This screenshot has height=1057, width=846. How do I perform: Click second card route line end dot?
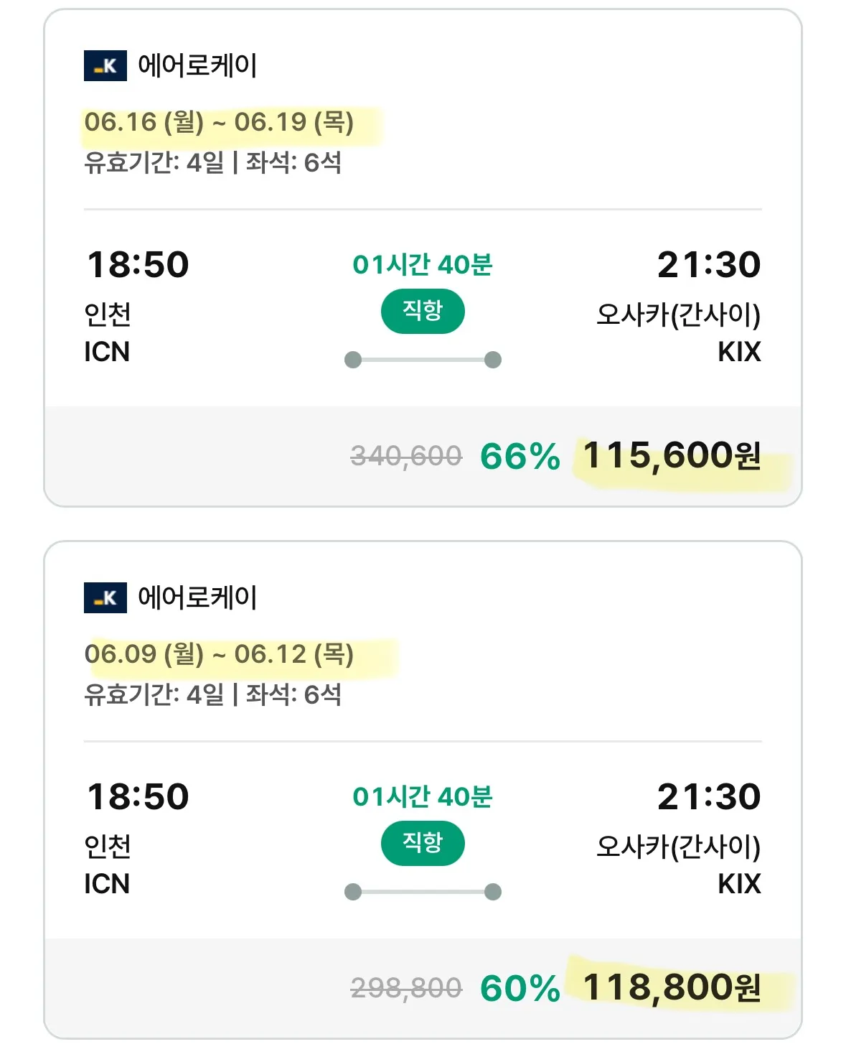493,892
